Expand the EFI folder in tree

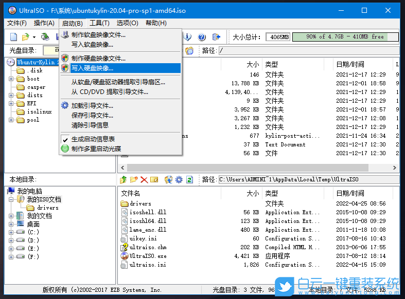[x=11, y=103]
